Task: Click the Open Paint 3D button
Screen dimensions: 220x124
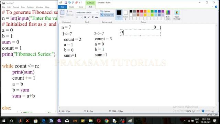Action: point(177,15)
